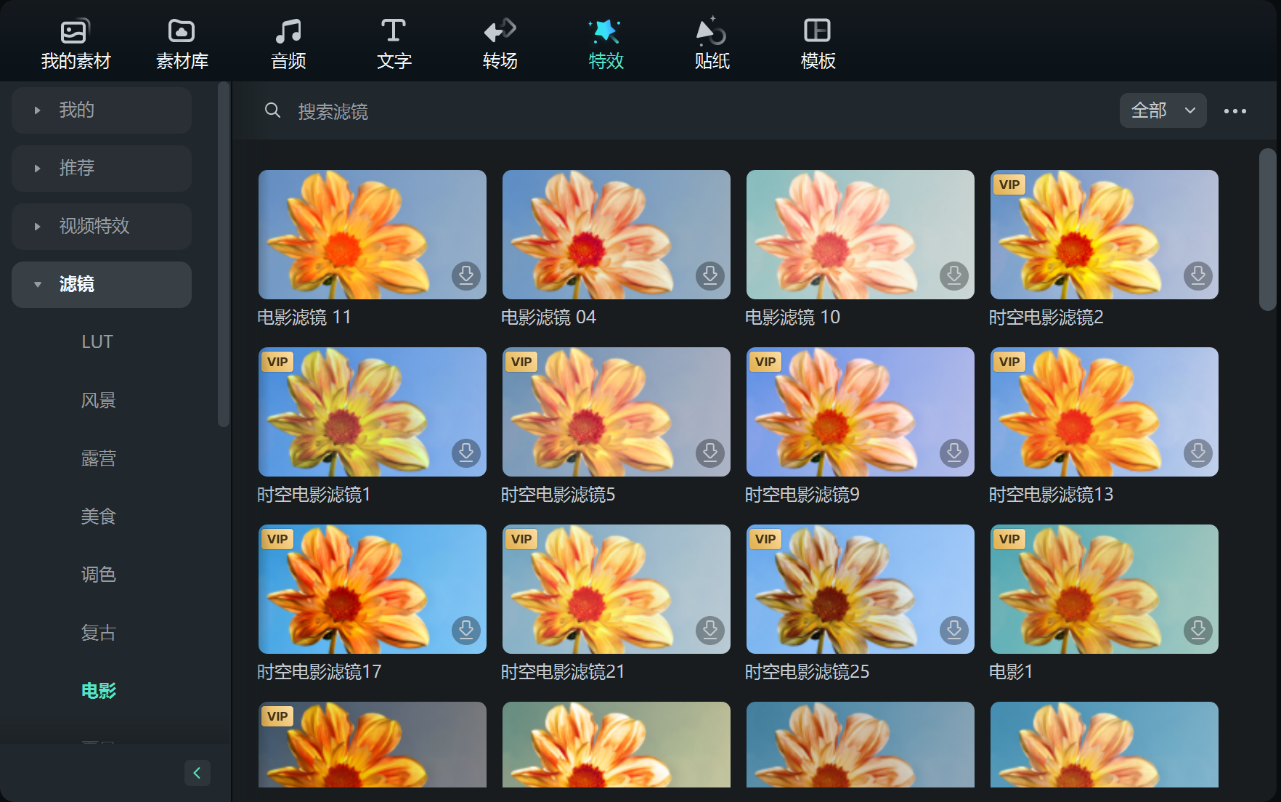The image size is (1281, 802).
Task: Click the three-dot more options button
Action: pyautogui.click(x=1235, y=111)
